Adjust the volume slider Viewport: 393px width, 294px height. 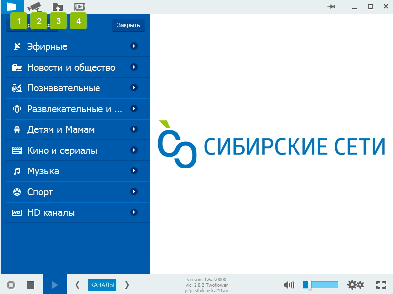coord(321,285)
